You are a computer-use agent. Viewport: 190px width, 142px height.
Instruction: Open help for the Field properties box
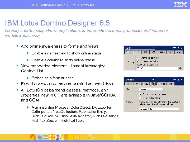point(178,48)
